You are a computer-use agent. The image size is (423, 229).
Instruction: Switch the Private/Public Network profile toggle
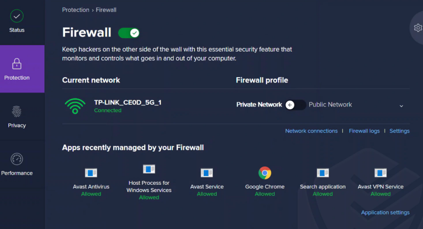295,105
